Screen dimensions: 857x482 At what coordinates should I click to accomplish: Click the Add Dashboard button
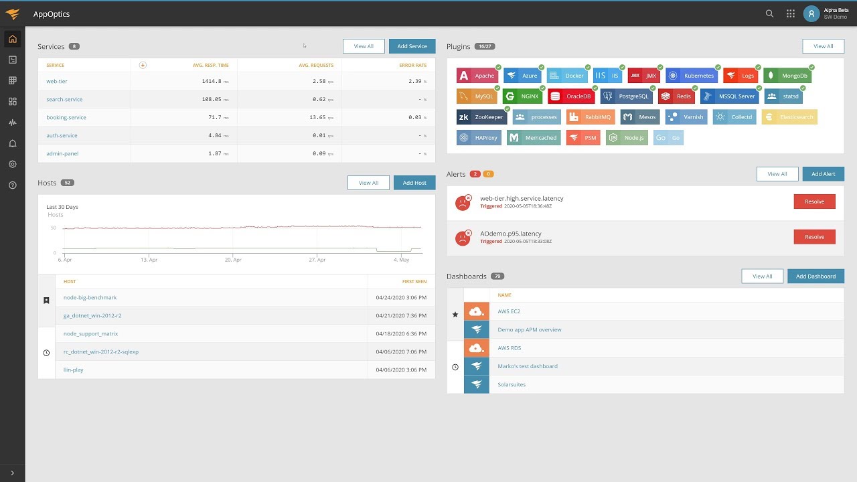815,276
